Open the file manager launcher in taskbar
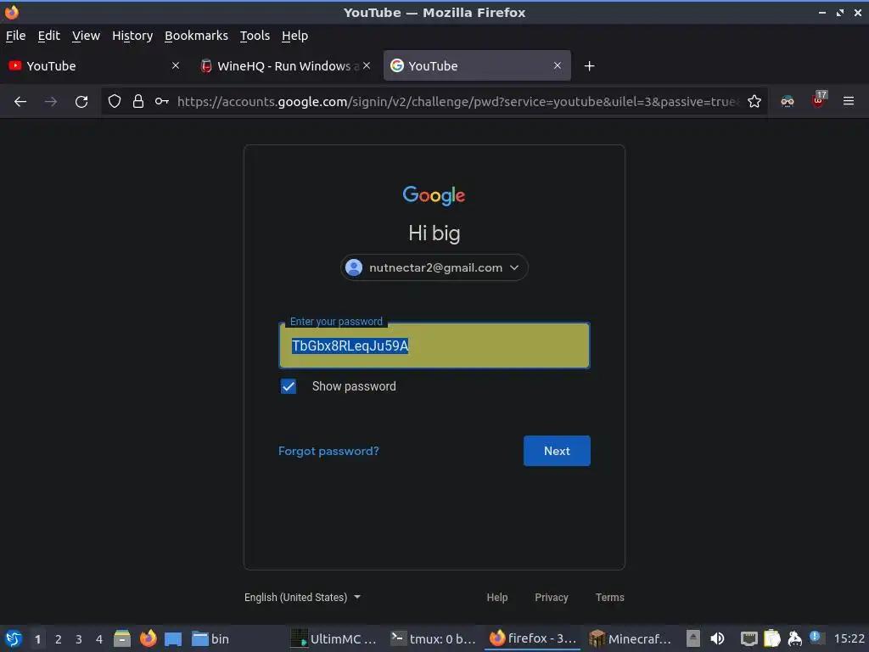 pyautogui.click(x=122, y=638)
